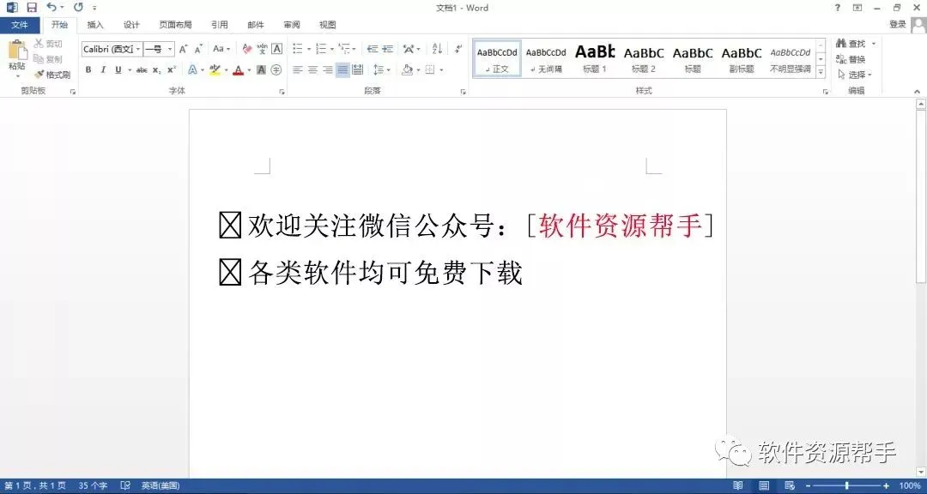The height and width of the screenshot is (494, 927).
Task: Click the Subscript x₂ icon
Action: coord(157,70)
